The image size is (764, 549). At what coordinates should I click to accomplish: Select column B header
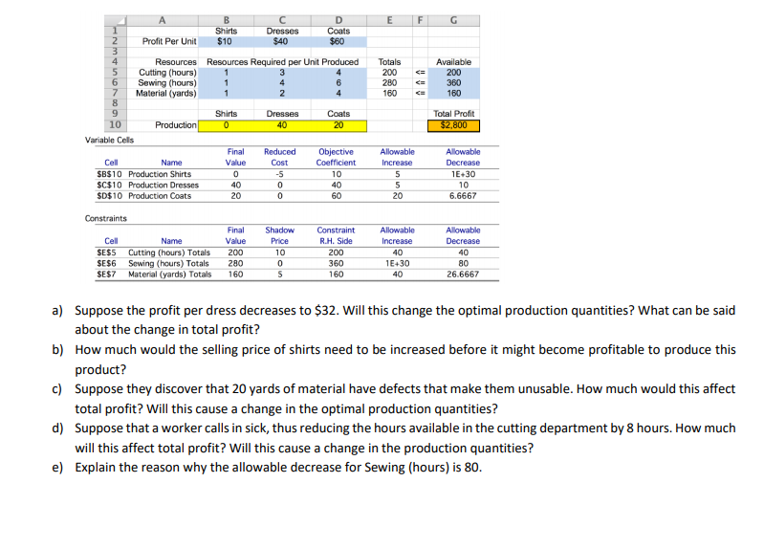coord(226,20)
